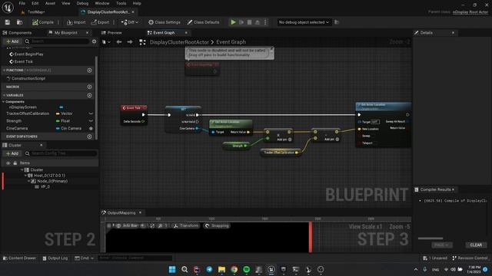This screenshot has width=492, height=276.
Task: Select Event BeginPlay in the graph list
Action: (x=29, y=54)
